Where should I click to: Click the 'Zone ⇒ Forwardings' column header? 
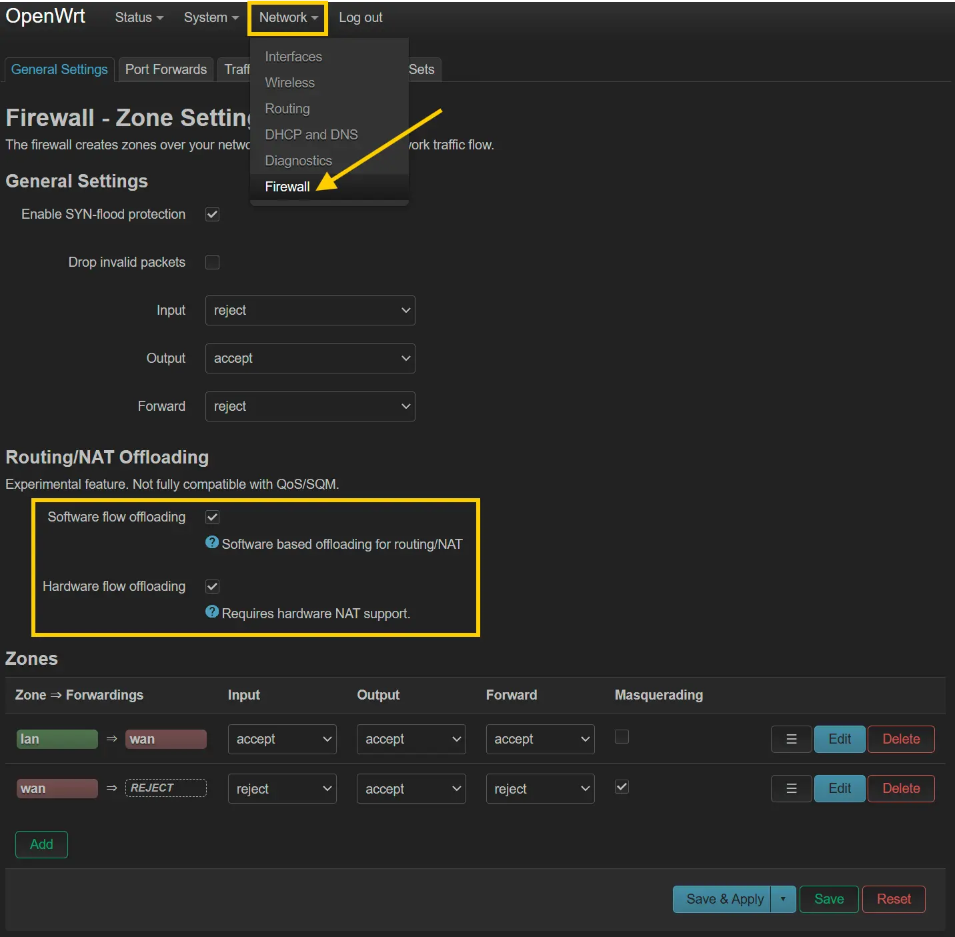79,695
